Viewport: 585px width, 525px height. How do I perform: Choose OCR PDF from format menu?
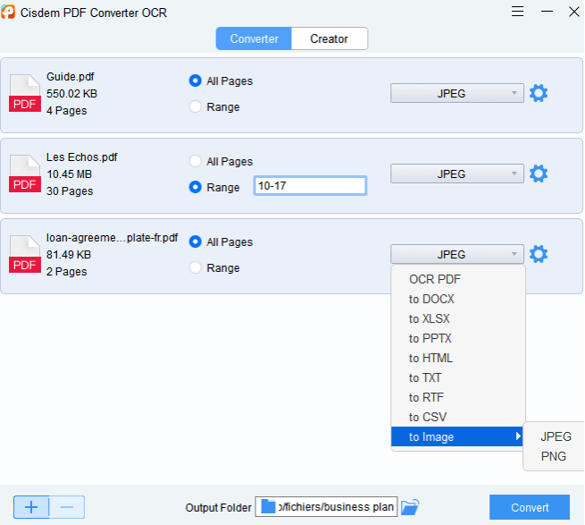458,279
